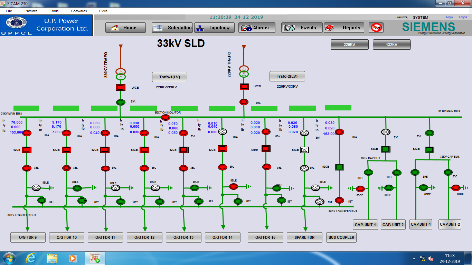
Task: Open the Softwares menu
Action: point(79,11)
